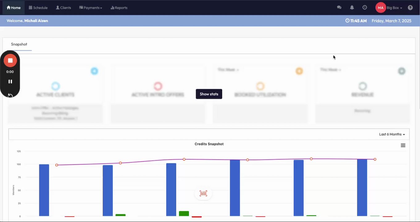The image size is (420, 222).
Task: Click the Show stats button
Action: (x=209, y=94)
